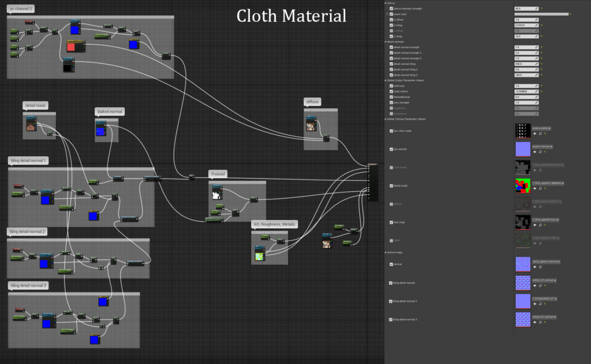591x364 pixels.
Task: Click magnifier icon under T_tilingLeather_01 thumbnail
Action: [540, 304]
